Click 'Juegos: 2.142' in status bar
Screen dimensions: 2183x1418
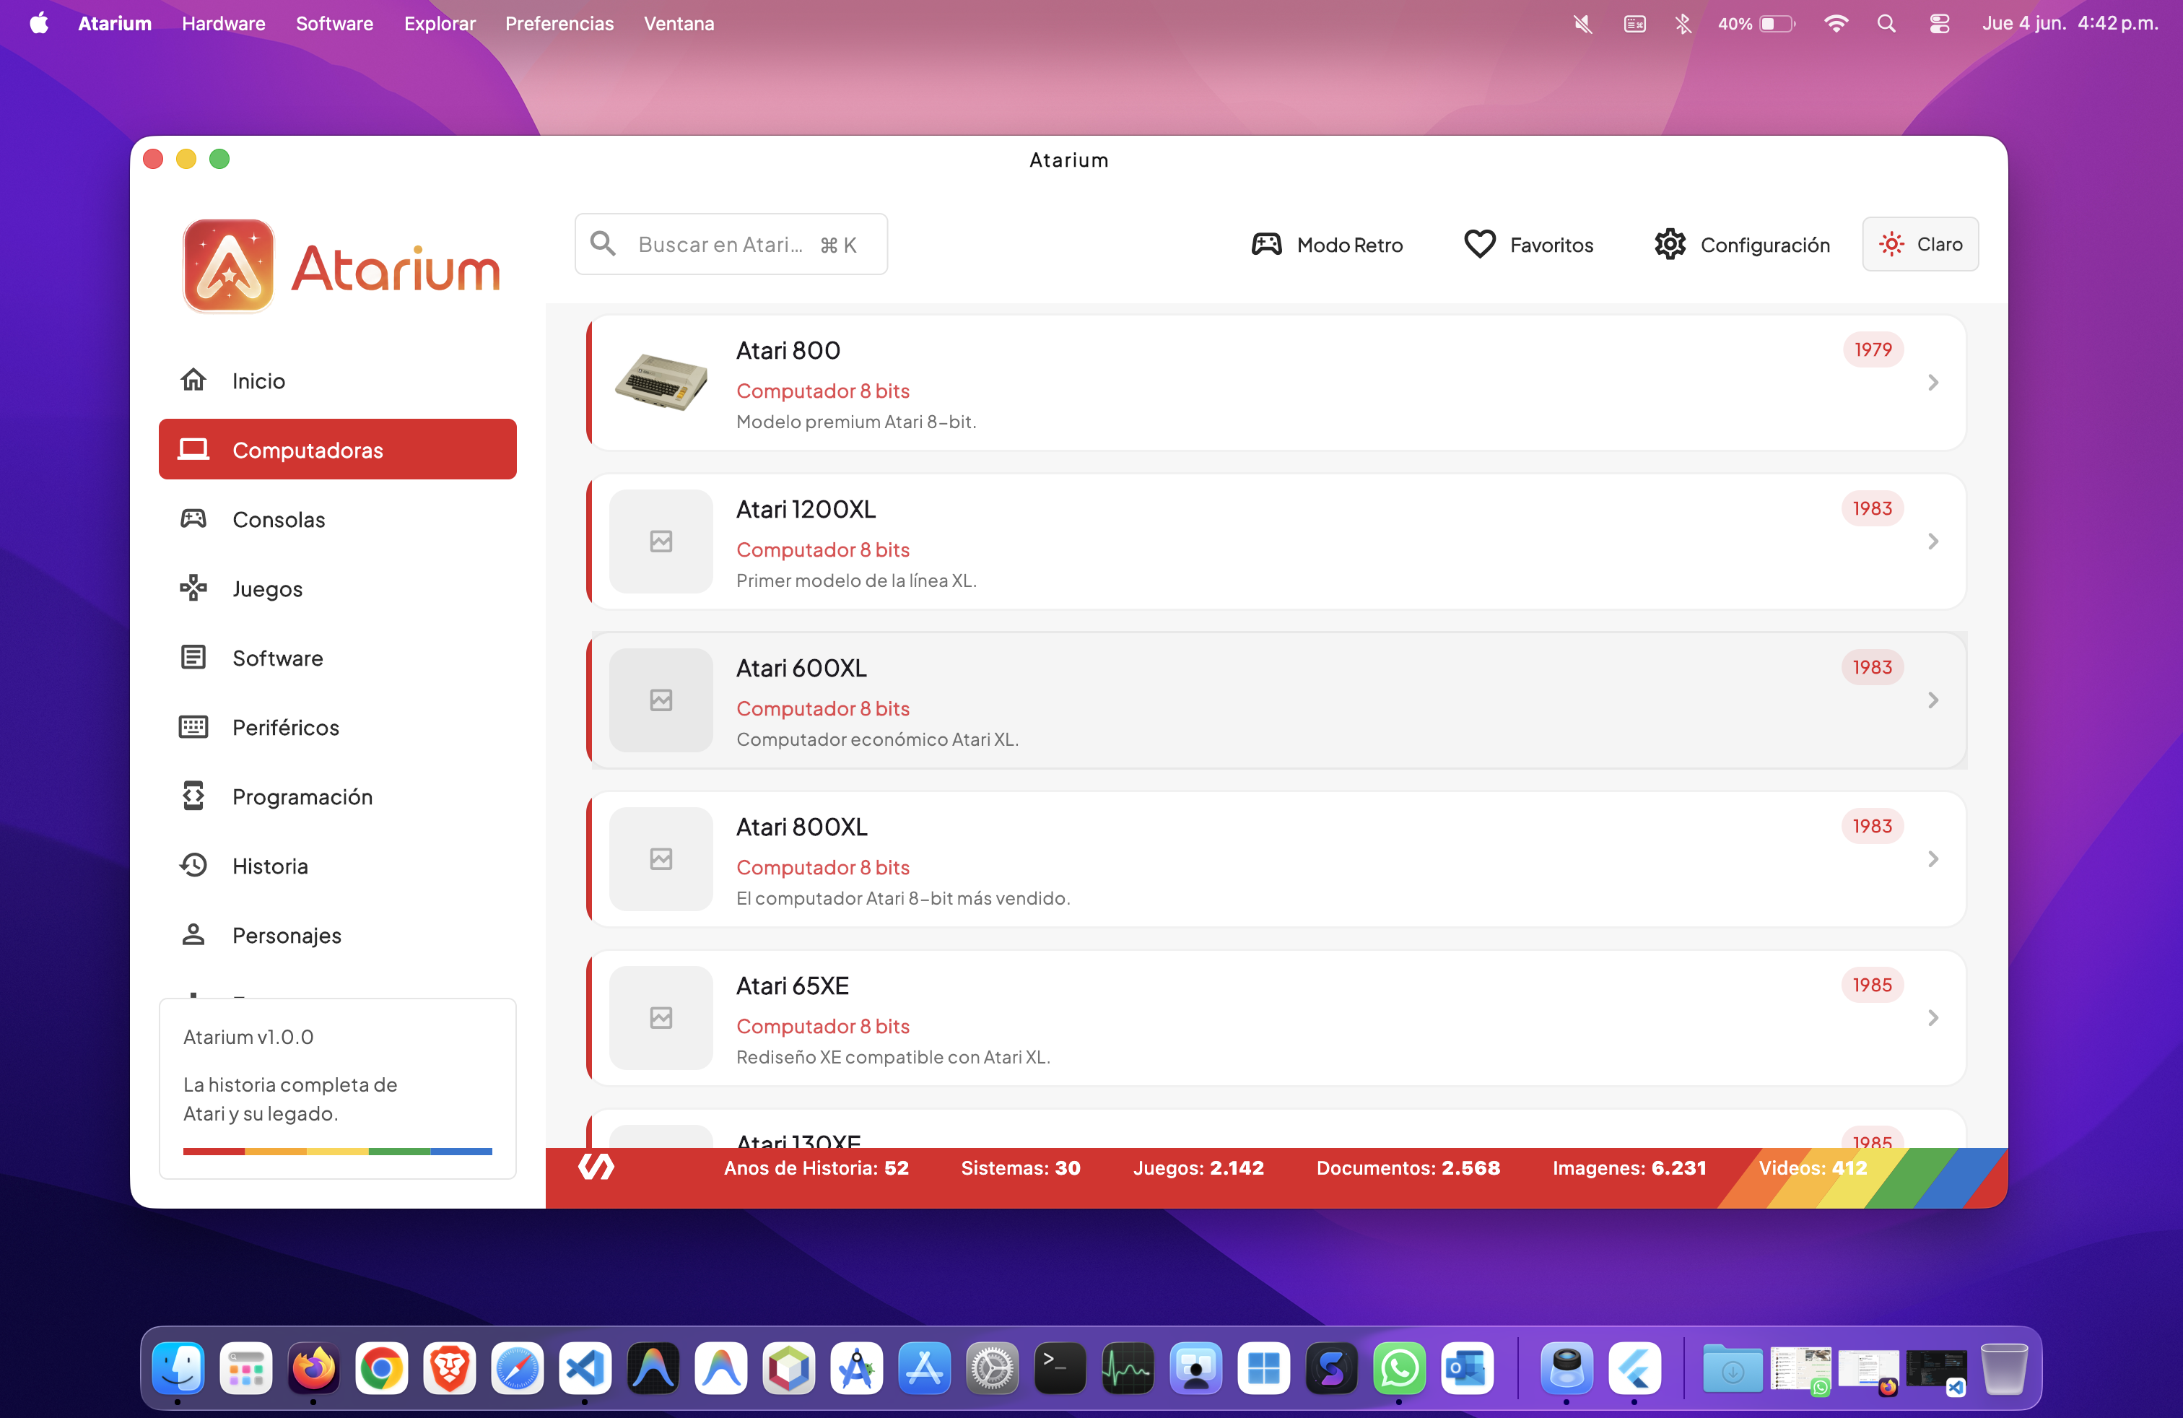(1198, 1167)
